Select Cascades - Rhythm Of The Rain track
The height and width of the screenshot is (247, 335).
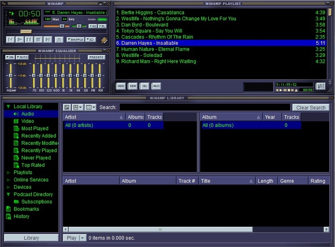[221, 37]
